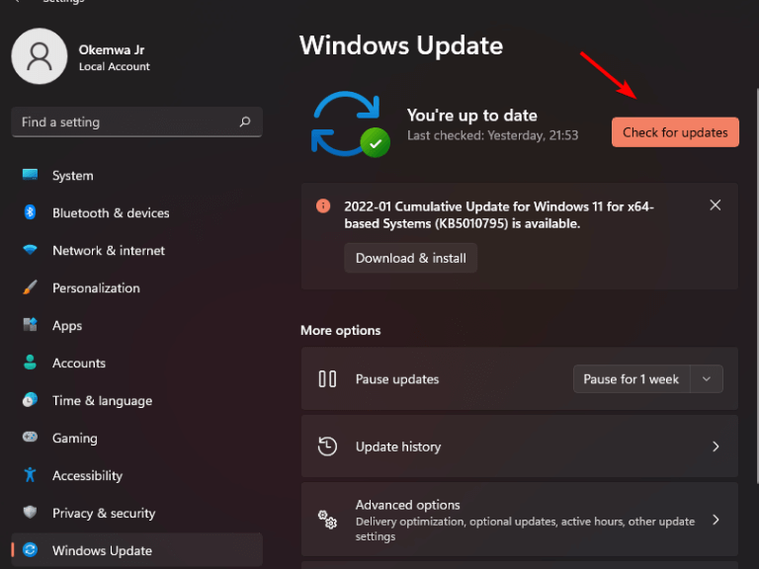Select Windows Update in the sidebar
The height and width of the screenshot is (569, 759).
coord(137,550)
